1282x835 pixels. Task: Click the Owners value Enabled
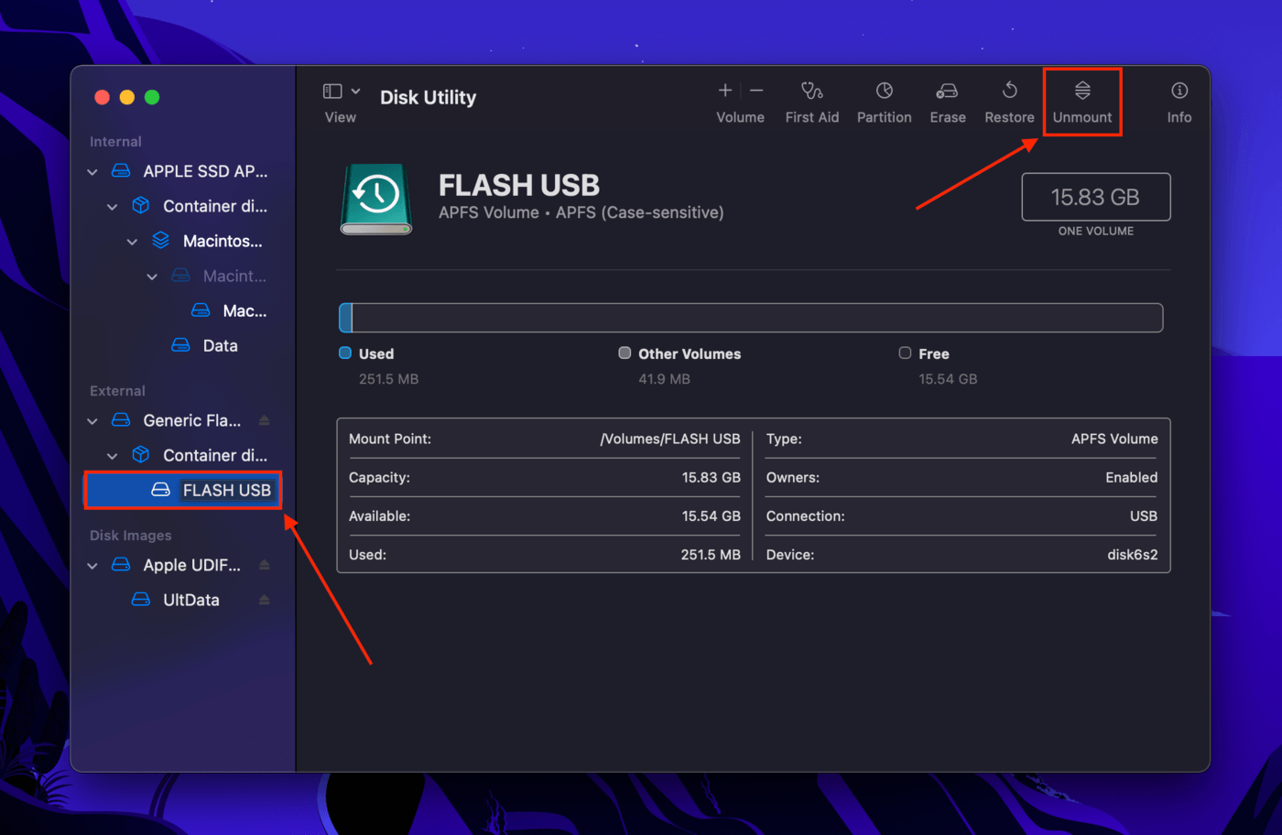coord(1131,477)
